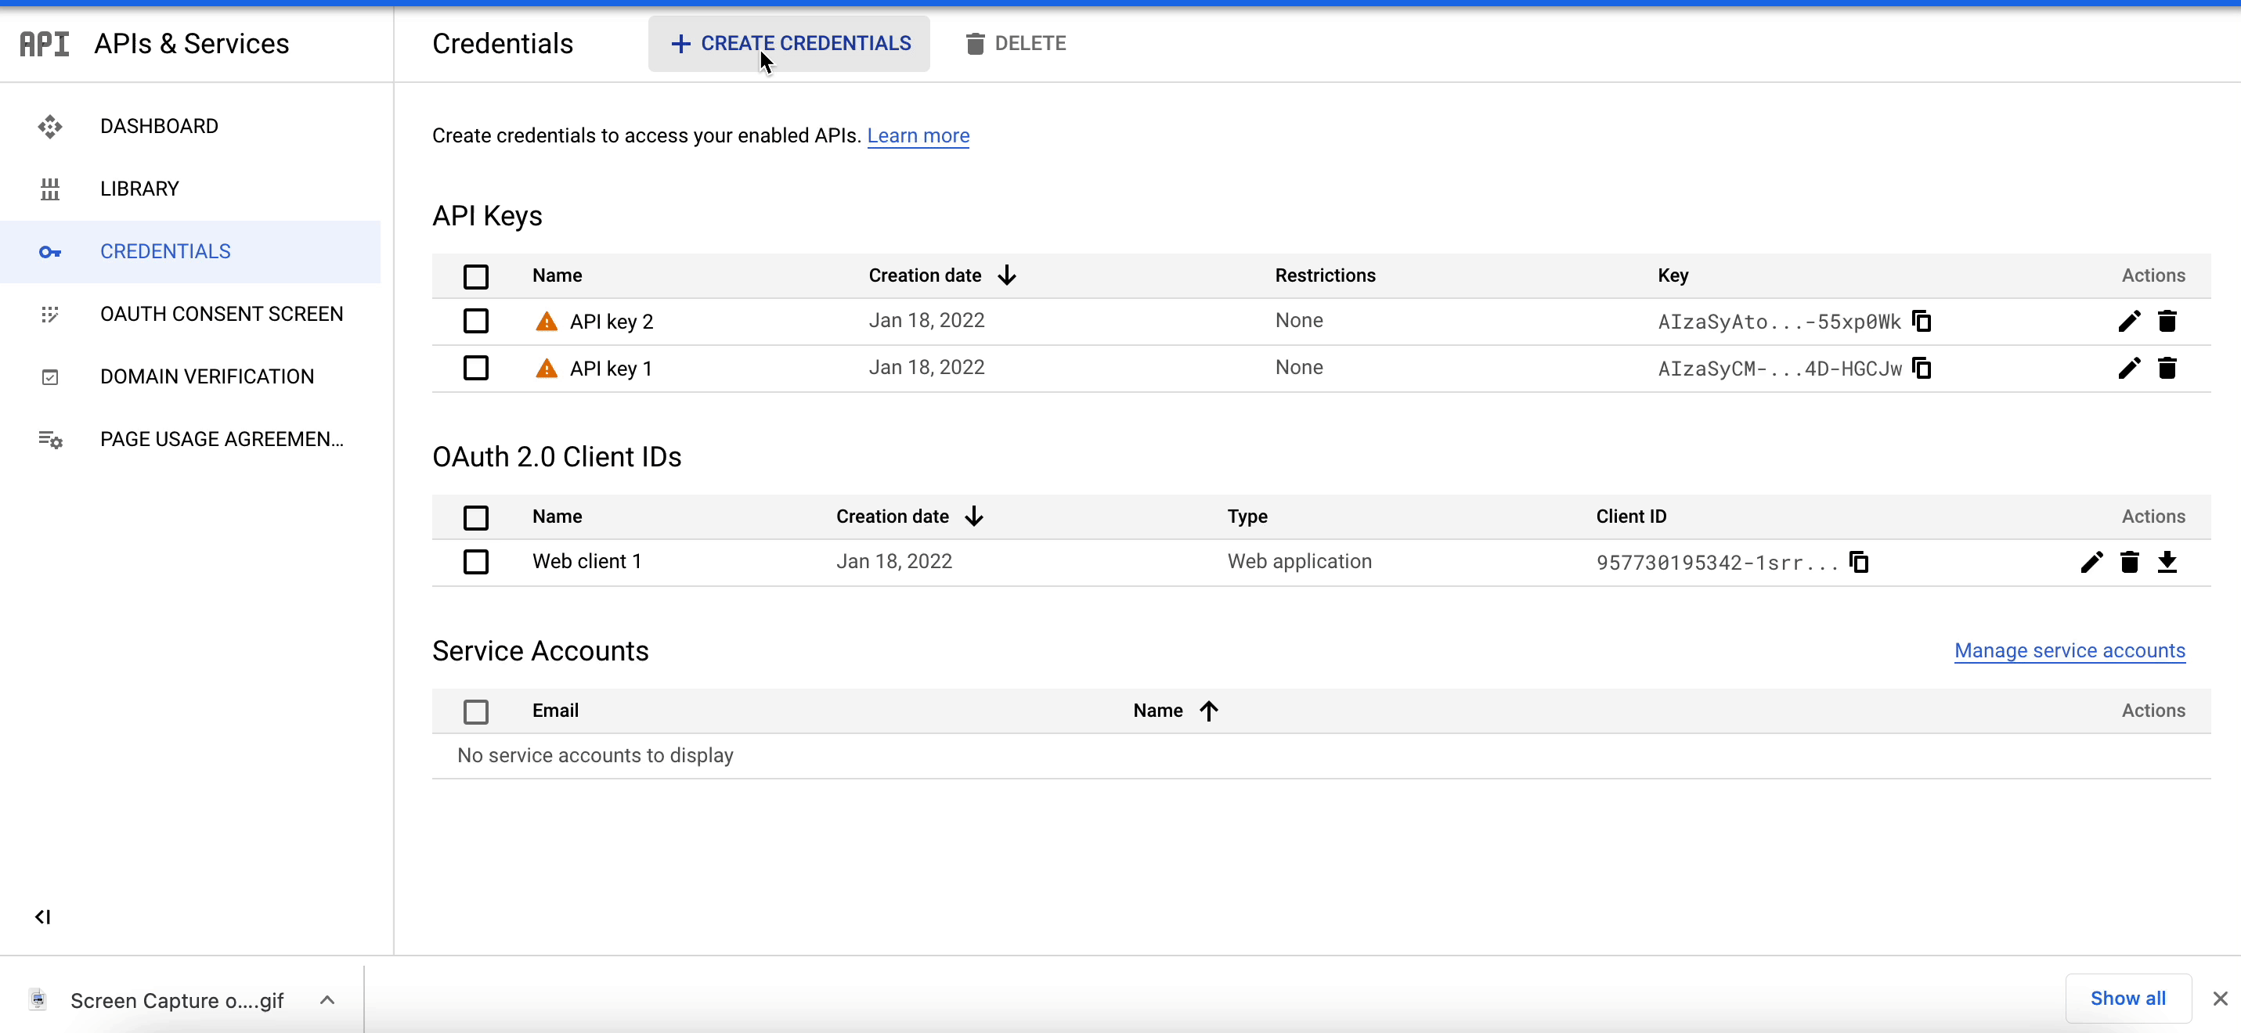This screenshot has width=2241, height=1033.
Task: Click the Key column header
Action: coord(1673,275)
